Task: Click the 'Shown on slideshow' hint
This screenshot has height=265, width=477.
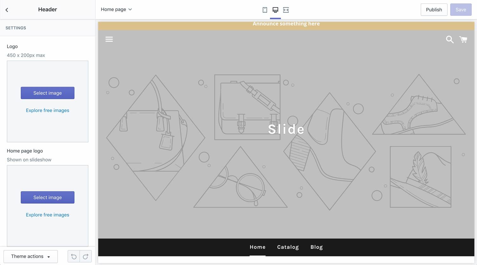Action: (29, 160)
